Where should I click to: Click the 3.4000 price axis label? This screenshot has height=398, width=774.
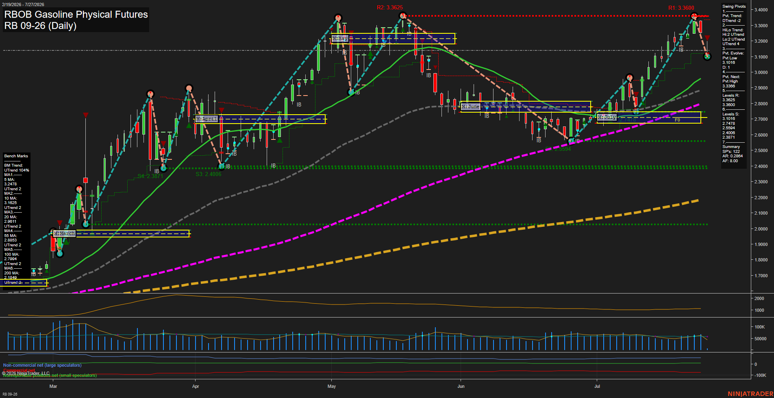(x=761, y=10)
